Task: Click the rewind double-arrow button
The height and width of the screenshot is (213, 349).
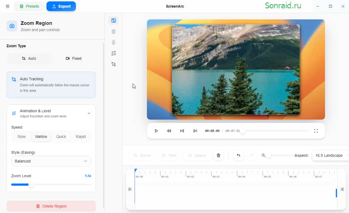Action: (x=169, y=131)
